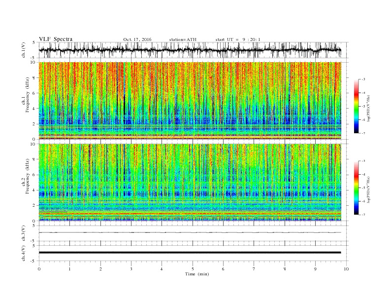This screenshot has height=302, width=390.
Task: Click time axis tick label "6"
Action: (223, 269)
